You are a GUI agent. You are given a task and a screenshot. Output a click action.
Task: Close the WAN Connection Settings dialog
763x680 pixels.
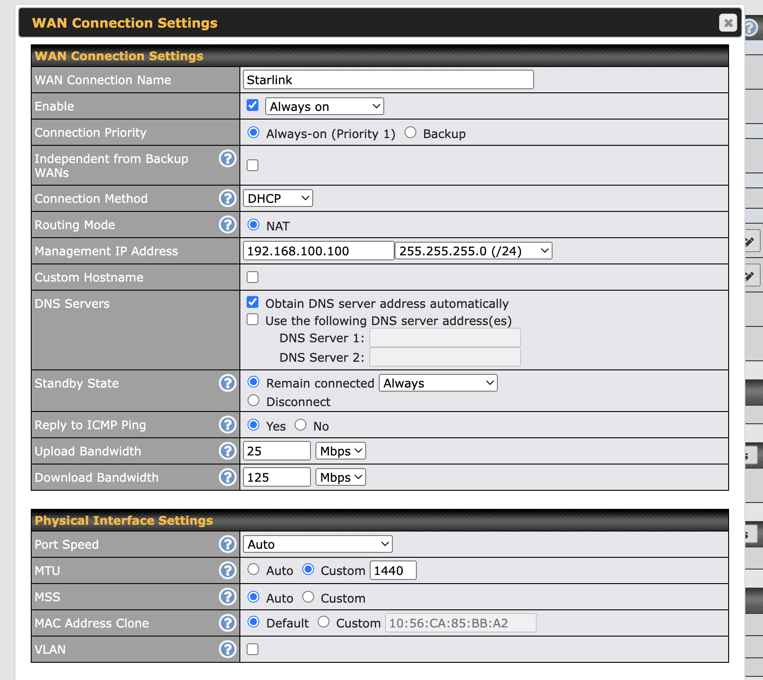[728, 23]
